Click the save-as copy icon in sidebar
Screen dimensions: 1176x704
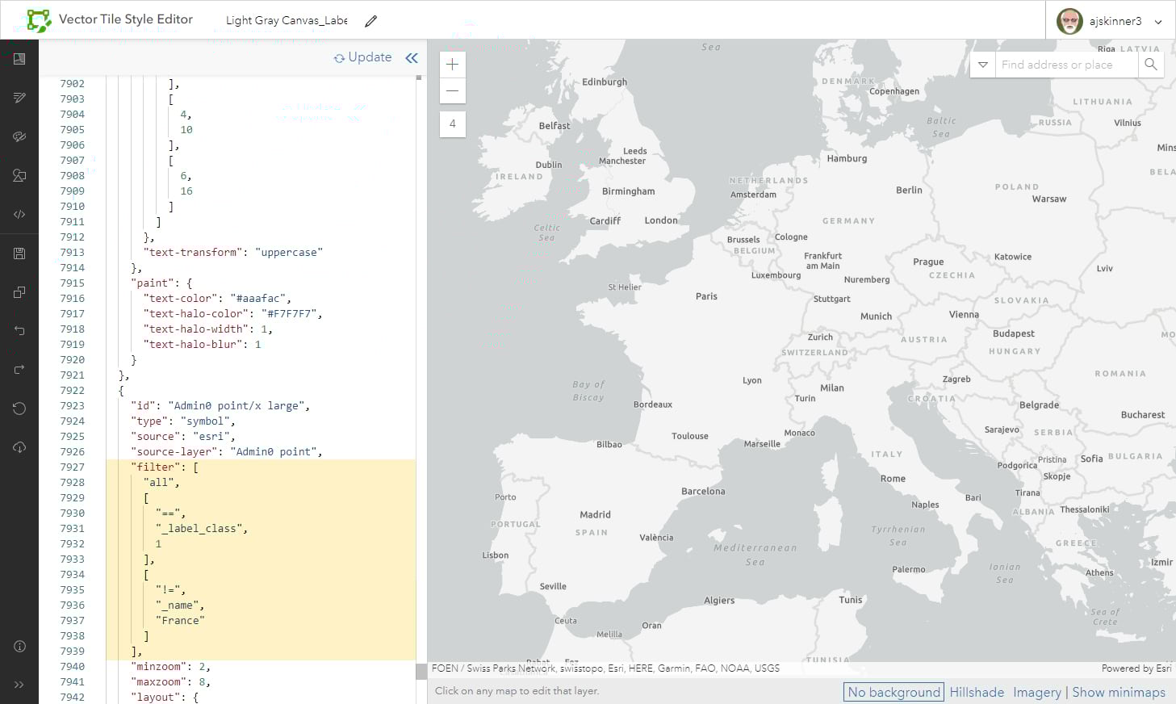pyautogui.click(x=19, y=292)
